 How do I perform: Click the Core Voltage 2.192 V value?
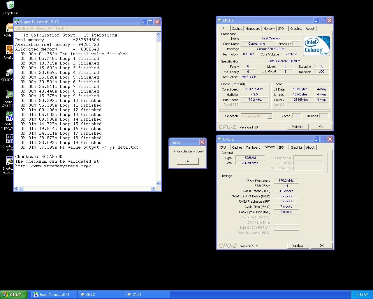point(291,54)
